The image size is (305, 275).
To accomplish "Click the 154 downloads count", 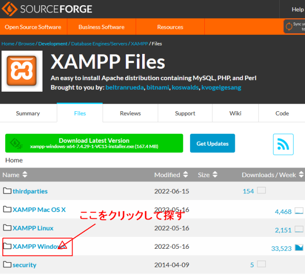I will tap(248, 191).
